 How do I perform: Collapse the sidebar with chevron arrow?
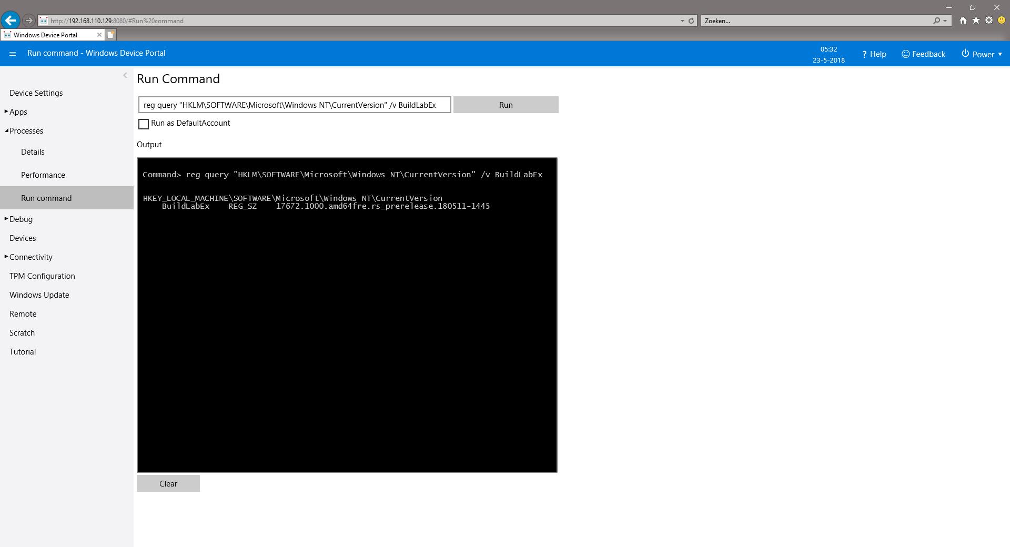tap(125, 75)
